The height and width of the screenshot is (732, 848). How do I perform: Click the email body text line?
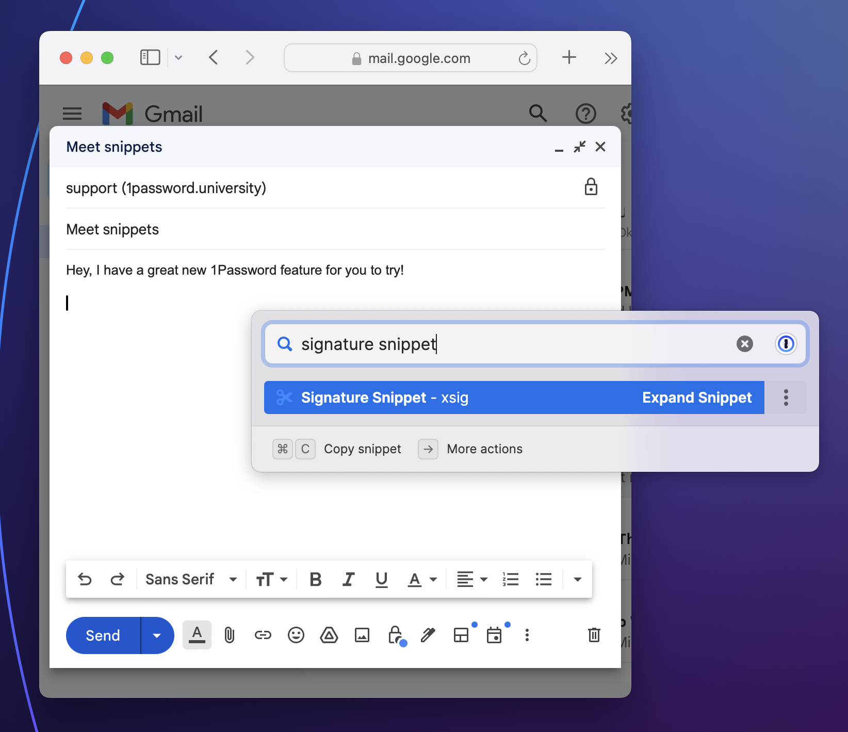click(235, 270)
